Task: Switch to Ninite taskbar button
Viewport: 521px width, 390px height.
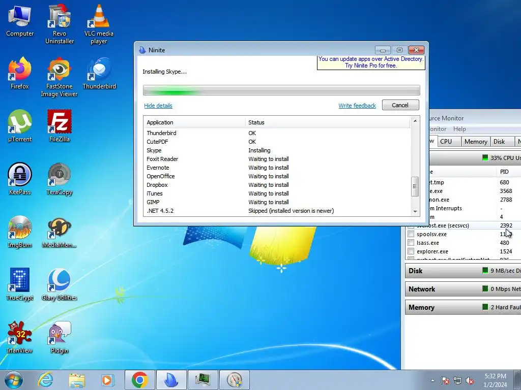Action: [x=171, y=380]
